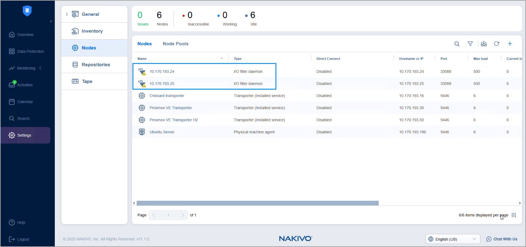
Task: Open items per page settings icon
Action: click(x=514, y=215)
